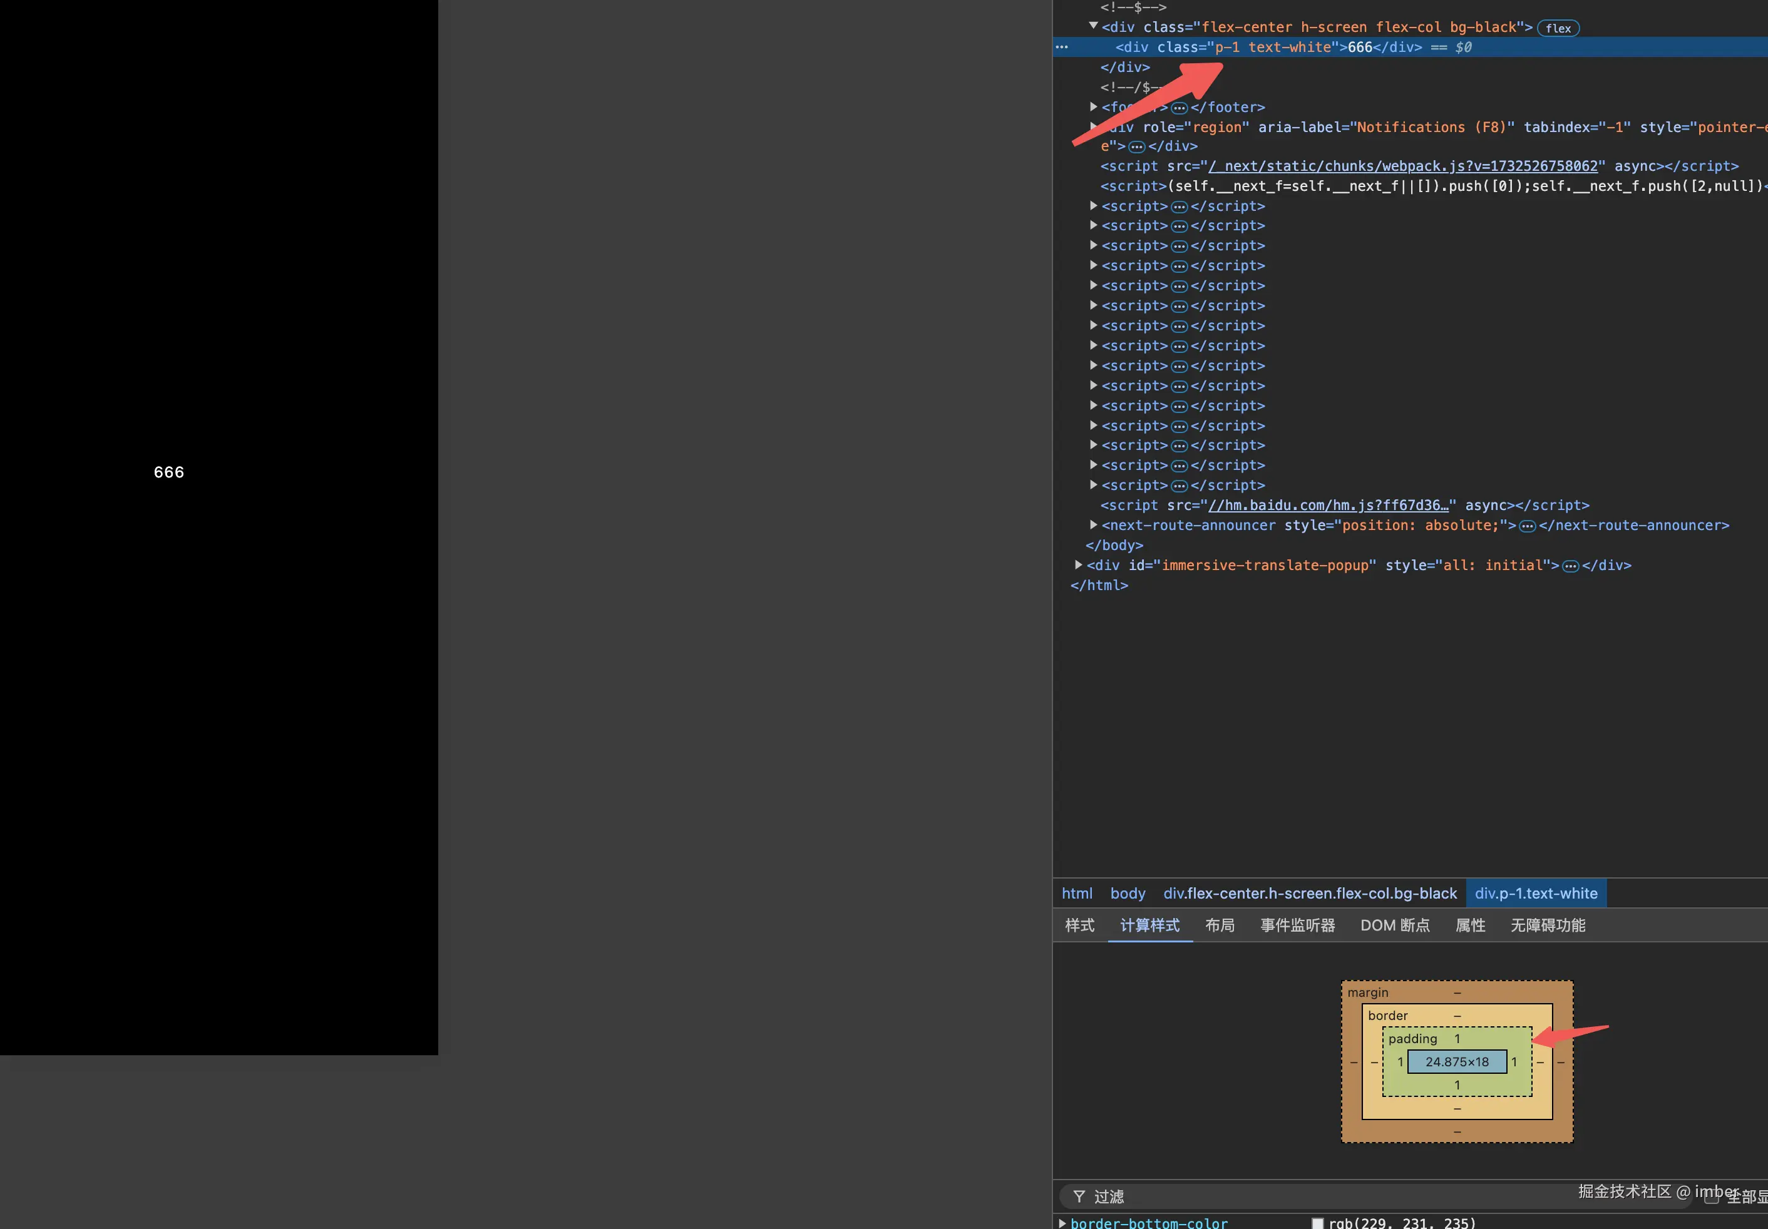The height and width of the screenshot is (1229, 1768).
Task: Click the border-bottom-color swatch
Action: (x=1317, y=1223)
